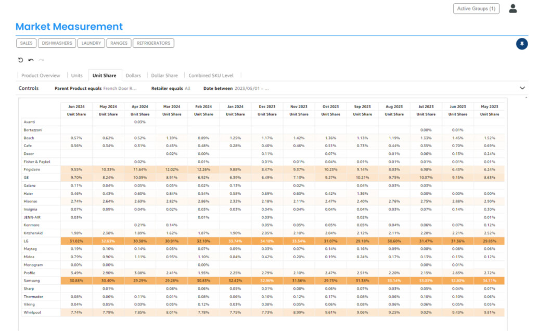Click the blue pin icon on the right
The width and height of the screenshot is (537, 331).
[522, 44]
